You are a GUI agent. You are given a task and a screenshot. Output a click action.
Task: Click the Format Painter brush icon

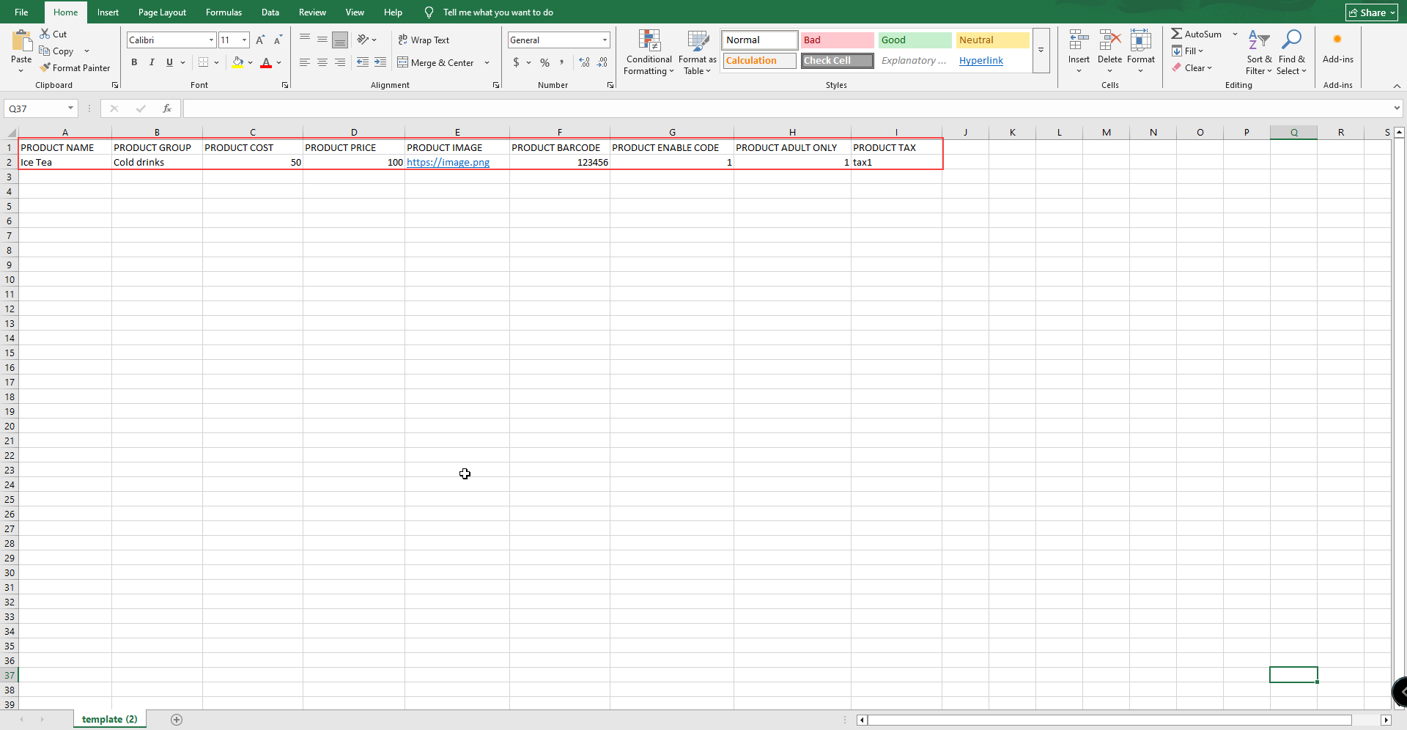(x=45, y=67)
